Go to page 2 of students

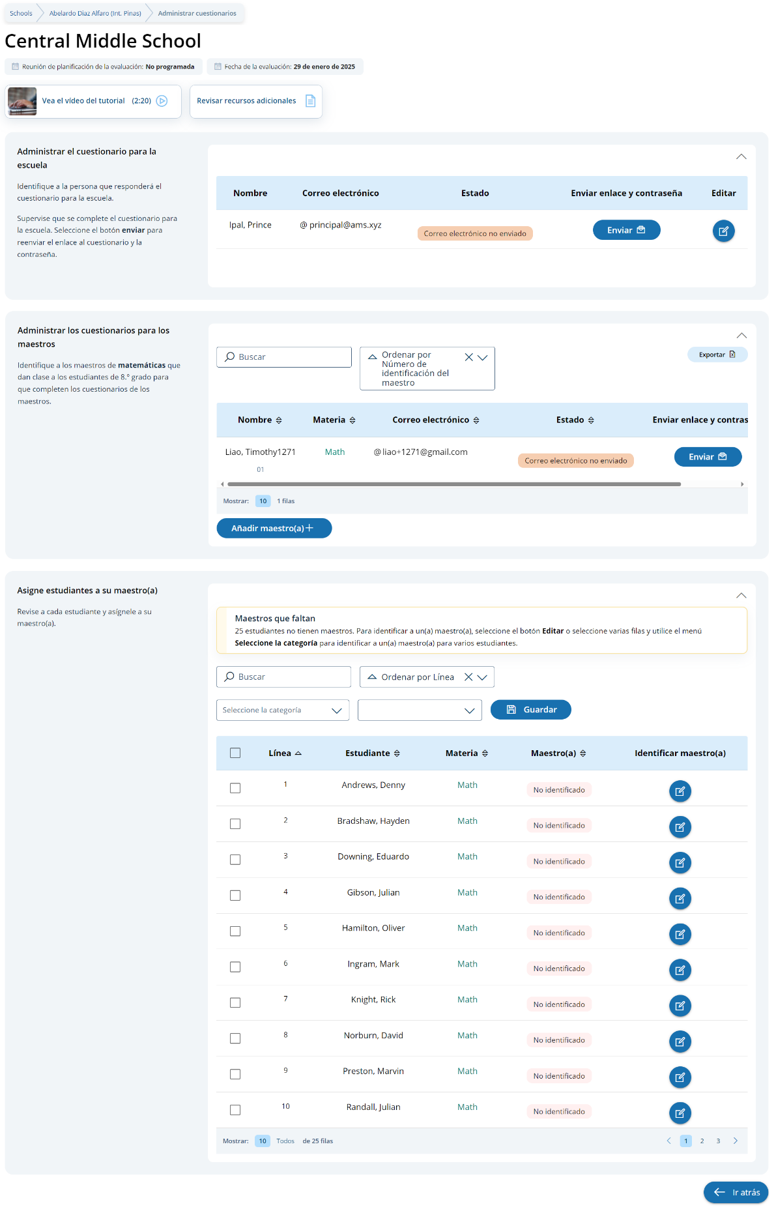[x=702, y=1141]
